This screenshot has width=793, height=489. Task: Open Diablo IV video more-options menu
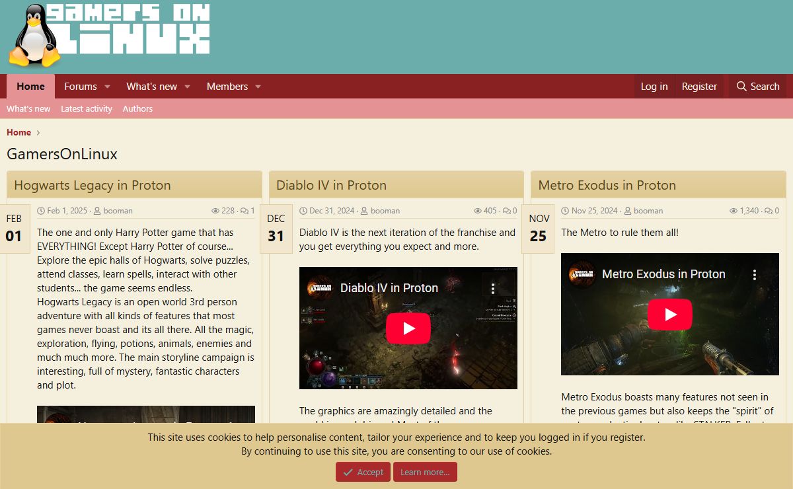pos(492,288)
